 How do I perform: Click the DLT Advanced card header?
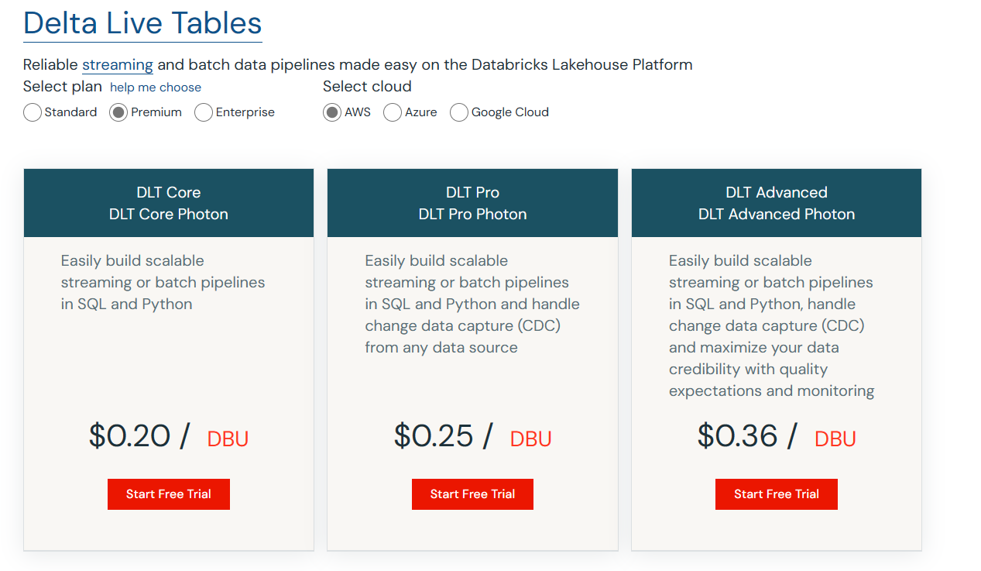[x=777, y=203]
